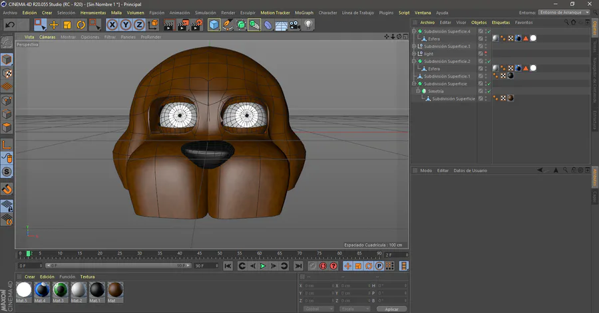Open the MoGraph menu
The height and width of the screenshot is (313, 599).
(x=303, y=12)
